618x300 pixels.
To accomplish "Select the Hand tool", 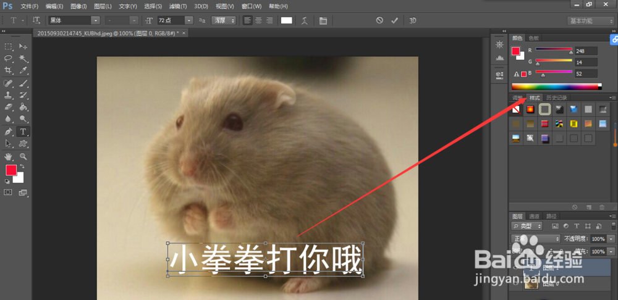I will click(8, 156).
